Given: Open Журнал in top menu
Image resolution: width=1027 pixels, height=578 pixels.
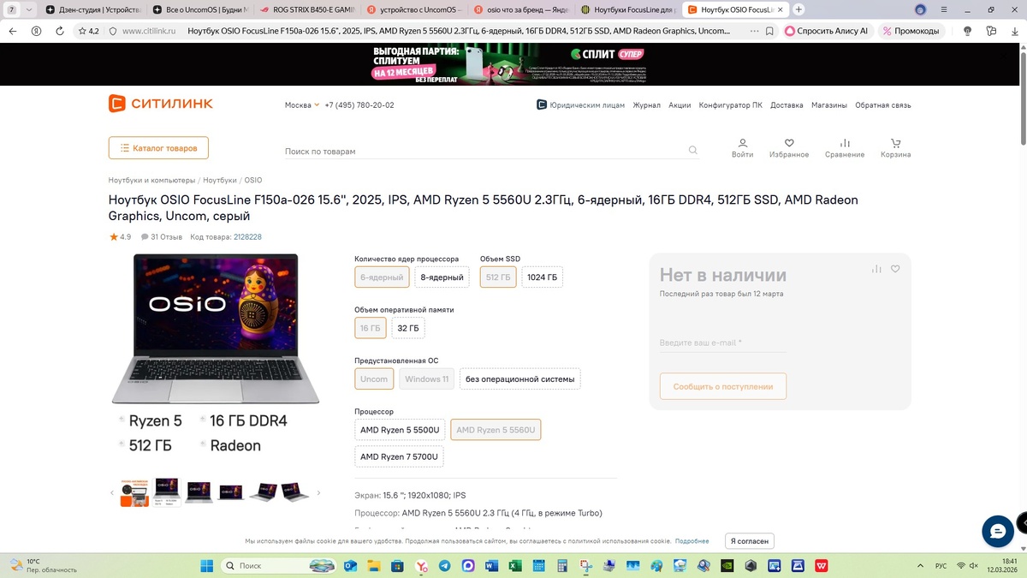Looking at the screenshot, I should click(646, 105).
